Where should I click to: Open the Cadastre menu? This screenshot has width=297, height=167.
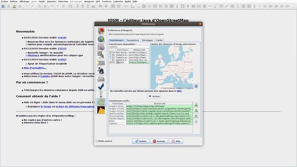(118, 1)
